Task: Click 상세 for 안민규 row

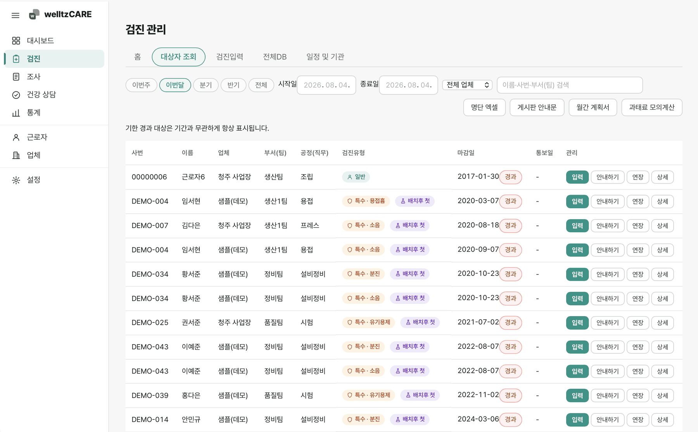Action: pyautogui.click(x=662, y=420)
